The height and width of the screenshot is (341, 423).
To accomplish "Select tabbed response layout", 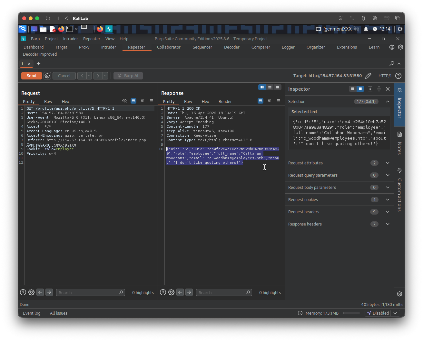I will (x=278, y=87).
